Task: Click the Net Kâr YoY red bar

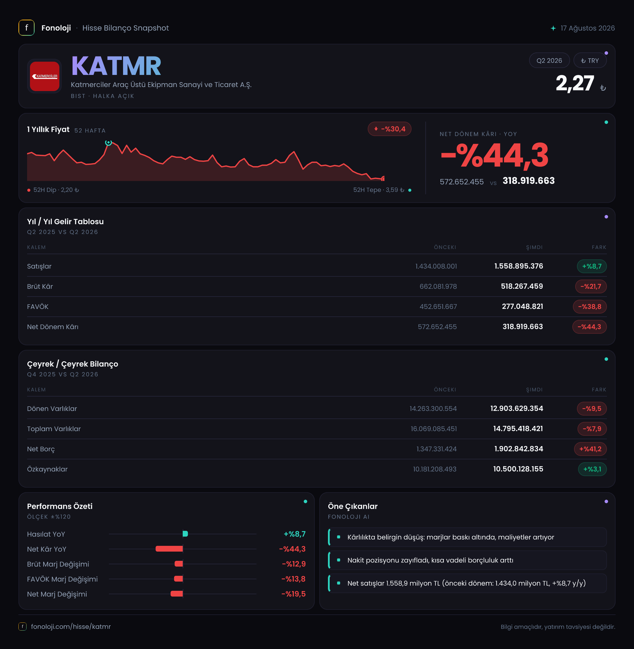Action: pyautogui.click(x=169, y=549)
